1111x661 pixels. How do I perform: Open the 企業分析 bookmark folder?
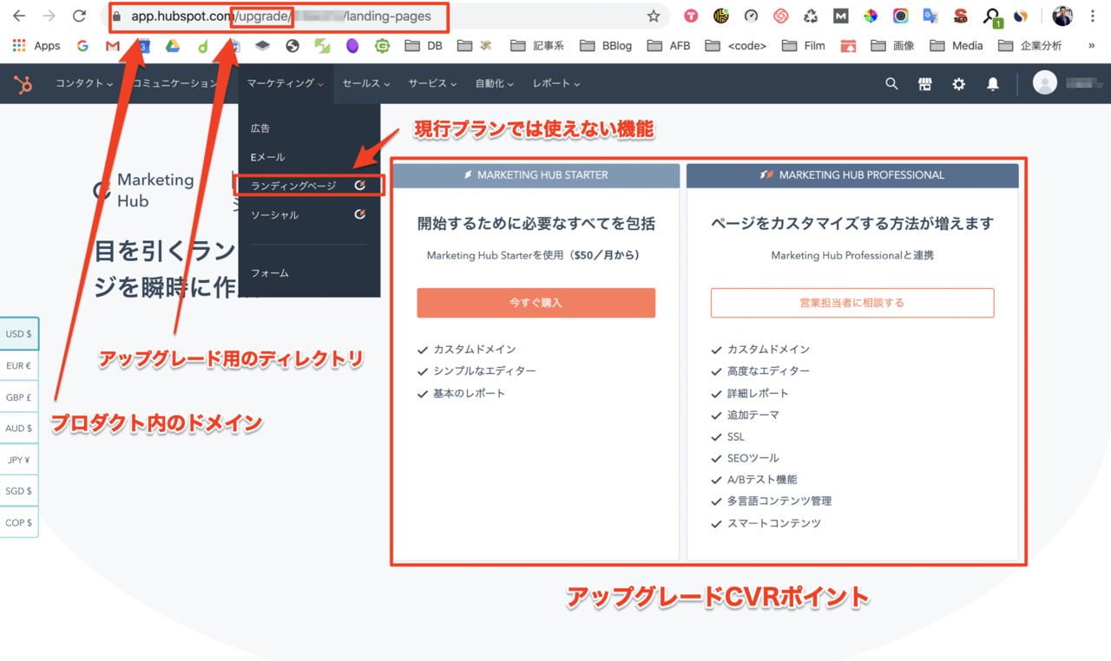1030,46
